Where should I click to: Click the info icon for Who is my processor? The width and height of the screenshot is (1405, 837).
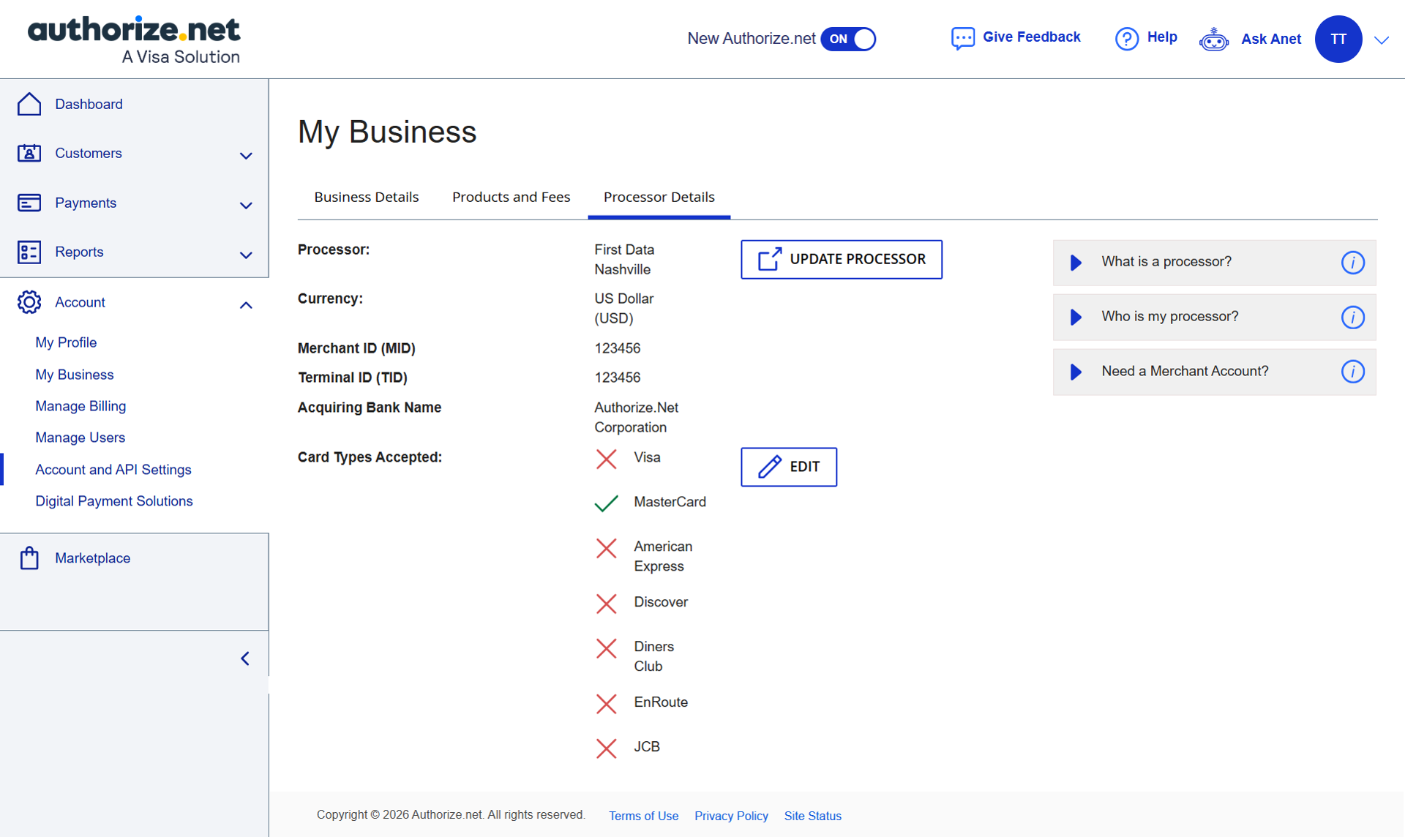pyautogui.click(x=1353, y=317)
